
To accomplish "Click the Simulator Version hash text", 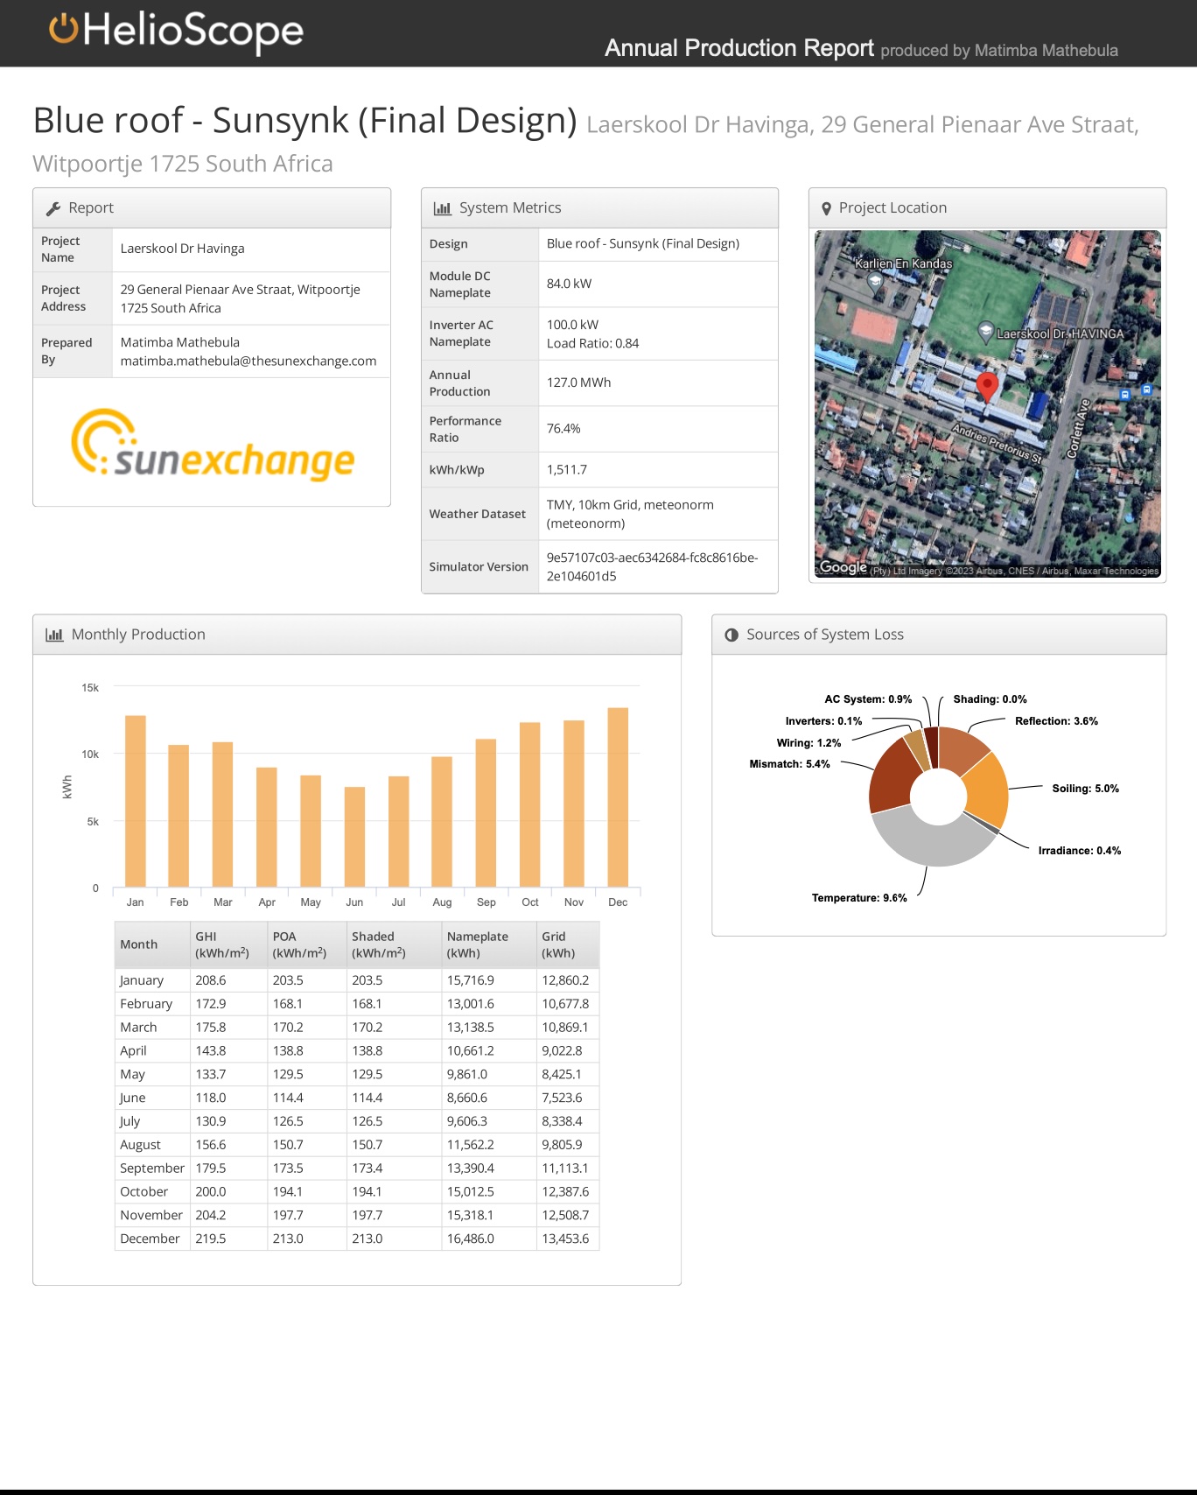I will [652, 567].
